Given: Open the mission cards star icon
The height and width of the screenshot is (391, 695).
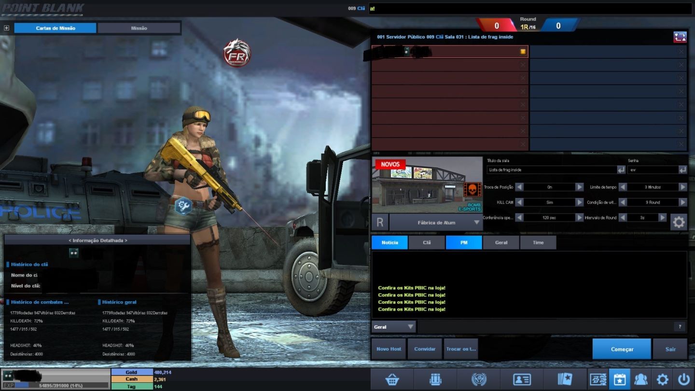Looking at the screenshot, I should tap(565, 379).
